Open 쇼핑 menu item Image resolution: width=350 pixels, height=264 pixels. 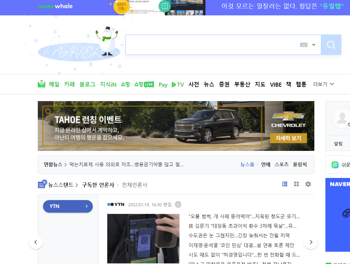(125, 84)
